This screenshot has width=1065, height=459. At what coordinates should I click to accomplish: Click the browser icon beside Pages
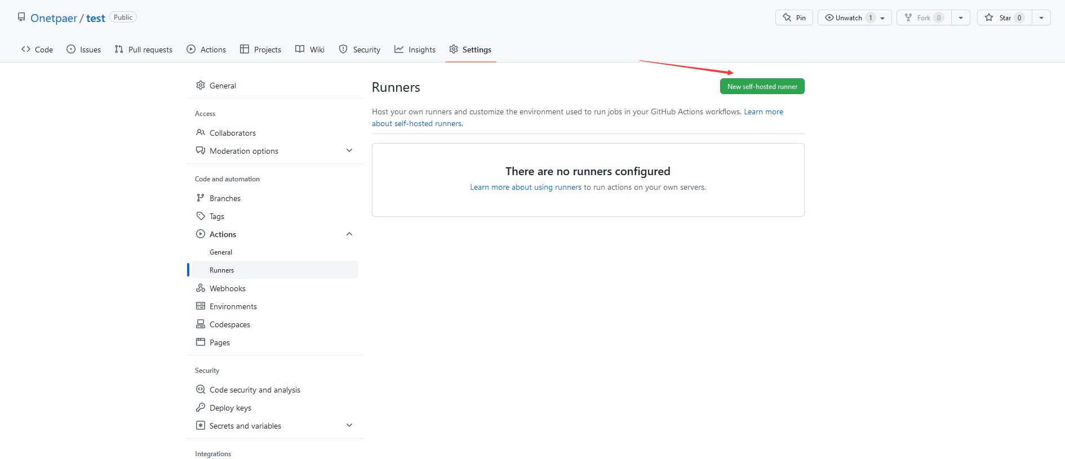point(201,342)
